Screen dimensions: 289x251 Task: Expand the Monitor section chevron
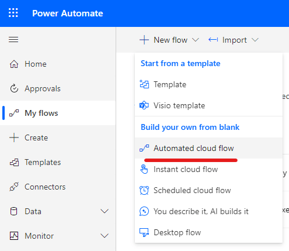(105, 236)
